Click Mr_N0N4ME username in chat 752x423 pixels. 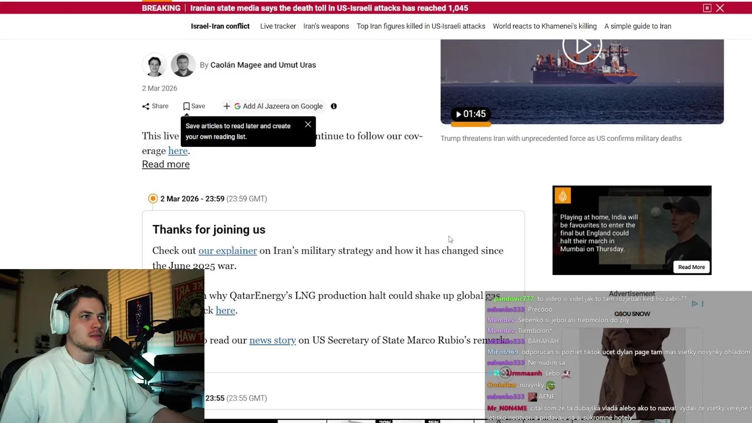508,408
